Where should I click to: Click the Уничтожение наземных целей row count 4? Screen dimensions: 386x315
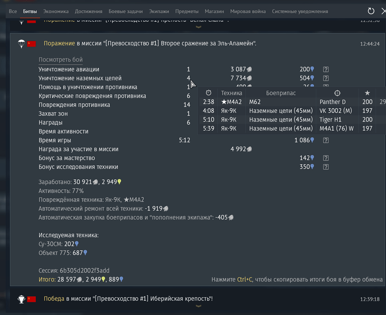pos(188,78)
